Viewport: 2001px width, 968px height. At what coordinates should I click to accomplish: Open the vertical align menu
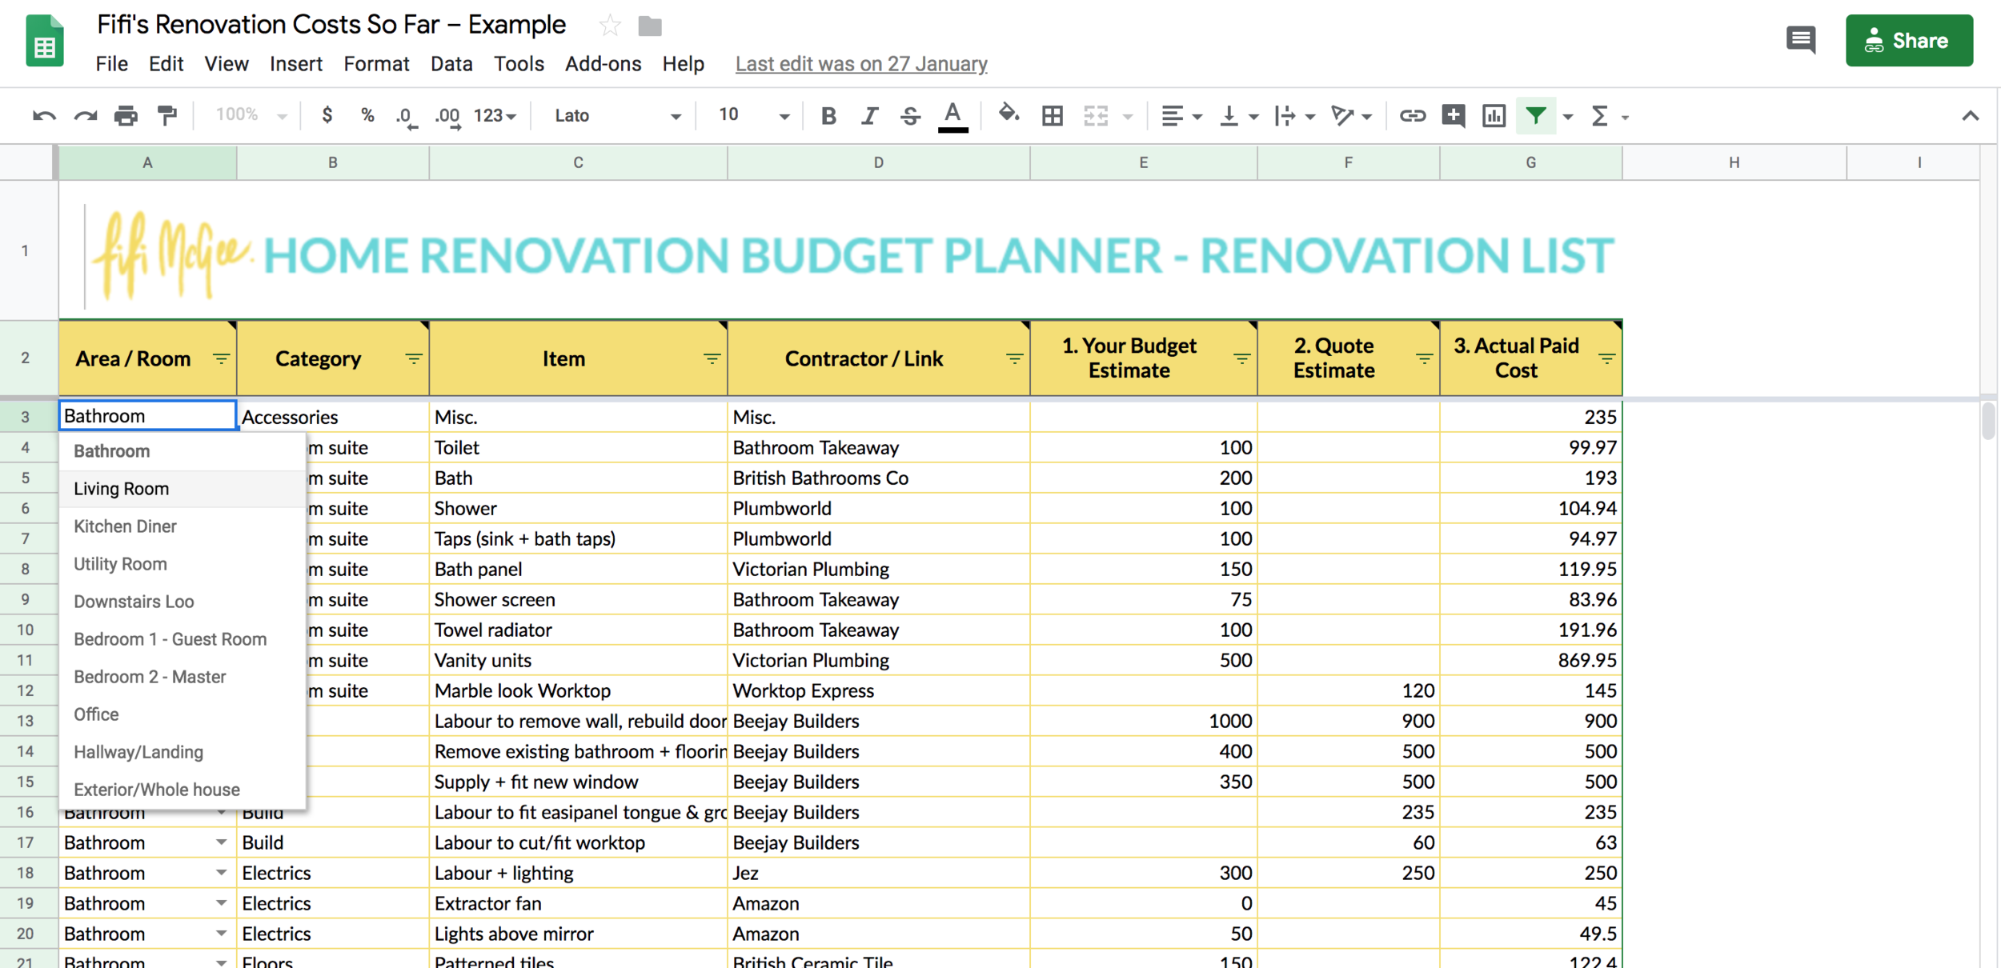[x=1238, y=116]
